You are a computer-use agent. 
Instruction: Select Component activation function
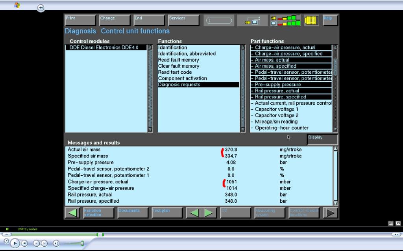tap(198, 78)
